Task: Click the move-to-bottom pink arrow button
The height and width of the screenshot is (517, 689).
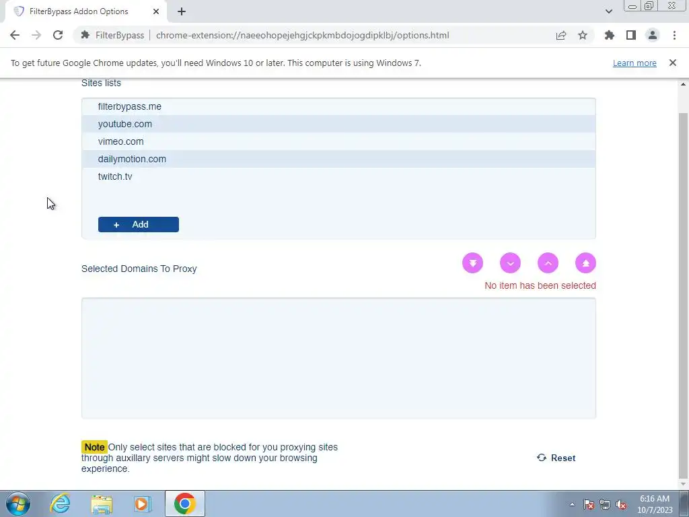Action: [472, 263]
